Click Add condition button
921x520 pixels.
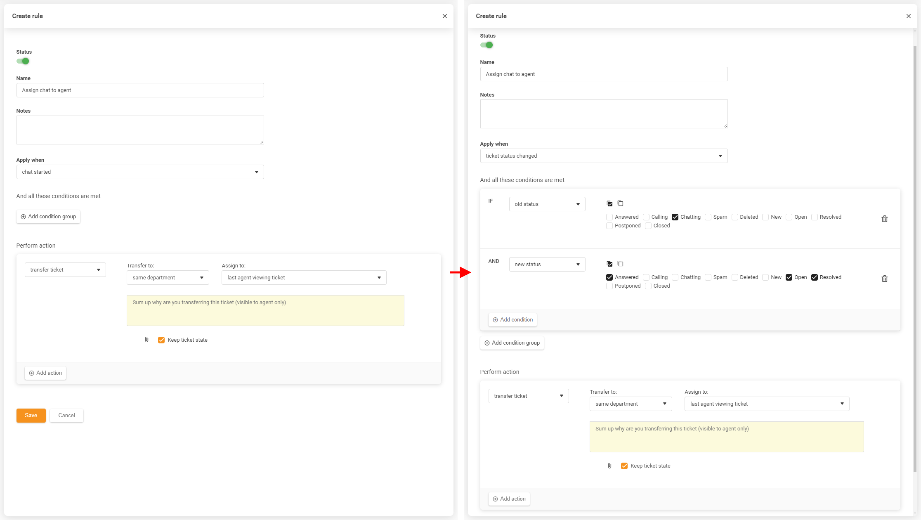click(x=512, y=320)
